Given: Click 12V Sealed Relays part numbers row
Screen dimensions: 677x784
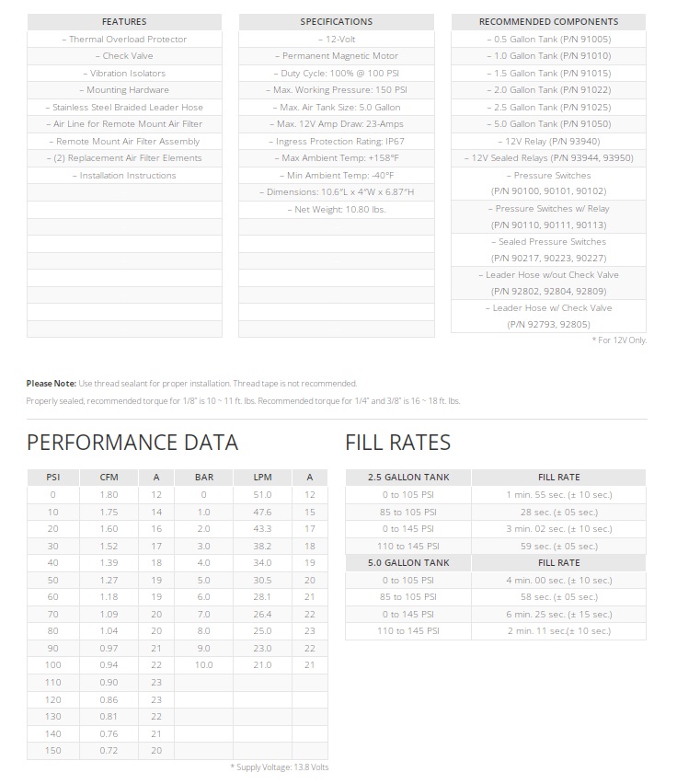Looking at the screenshot, I should 548,158.
